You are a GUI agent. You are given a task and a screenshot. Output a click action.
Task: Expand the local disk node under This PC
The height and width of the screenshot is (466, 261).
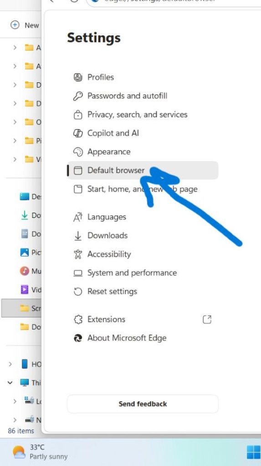coord(15,401)
